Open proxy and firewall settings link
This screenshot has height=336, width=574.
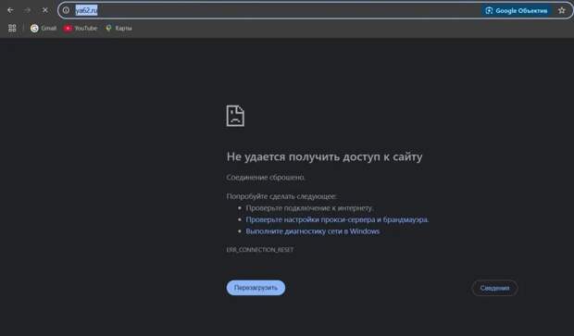tap(337, 219)
